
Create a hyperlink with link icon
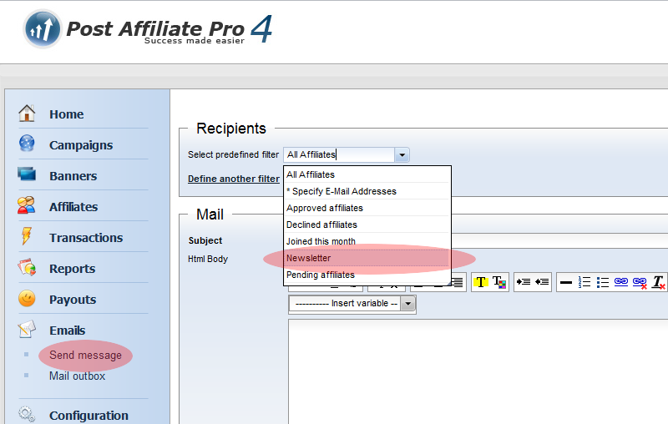coord(621,281)
